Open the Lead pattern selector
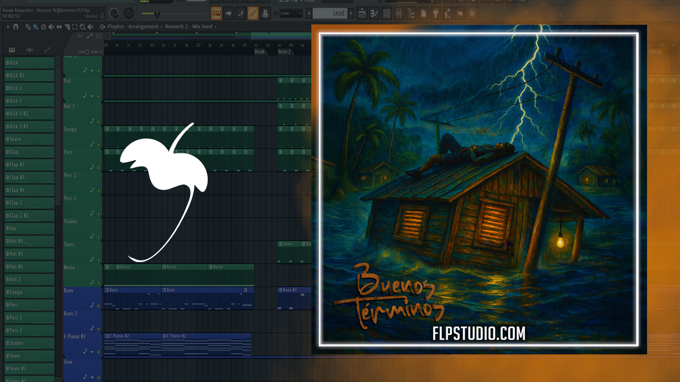Image resolution: width=680 pixels, height=382 pixels. point(330,13)
